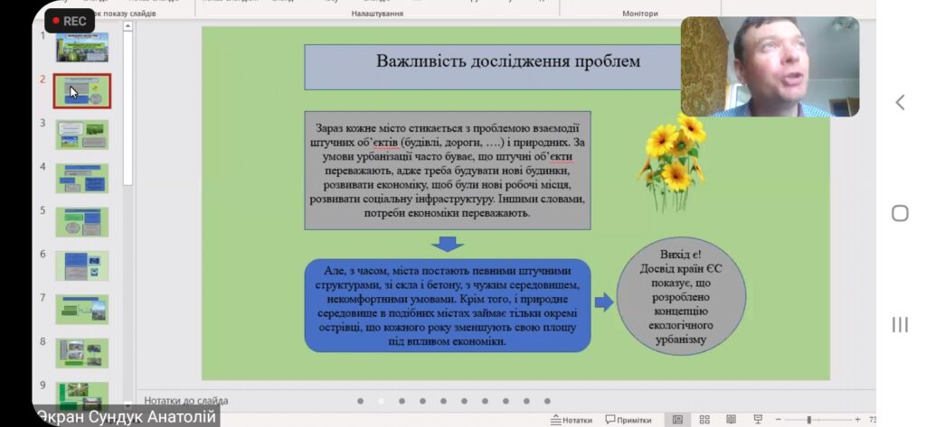Switch to Normal view in status bar
Viewport: 926px width, 427px height.
pos(678,420)
